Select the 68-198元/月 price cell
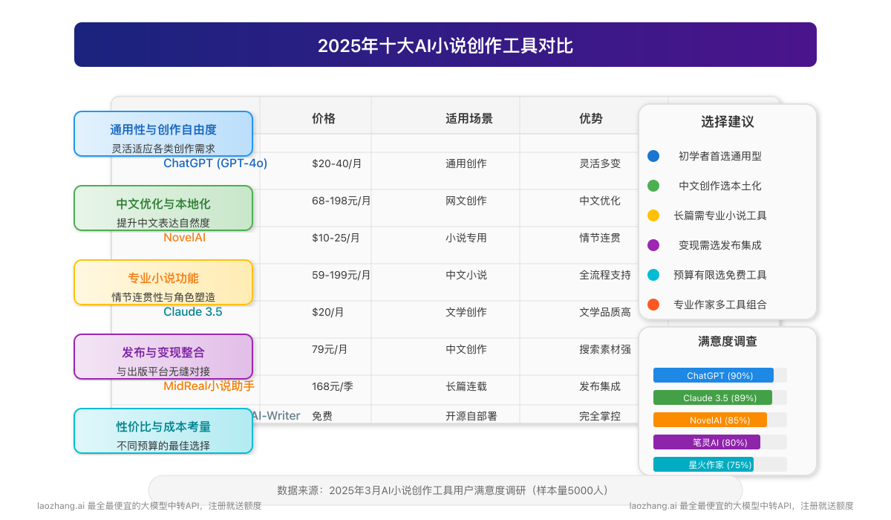 click(342, 201)
